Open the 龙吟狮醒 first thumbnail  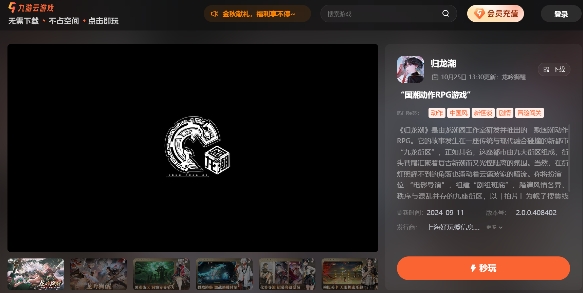coord(36,274)
